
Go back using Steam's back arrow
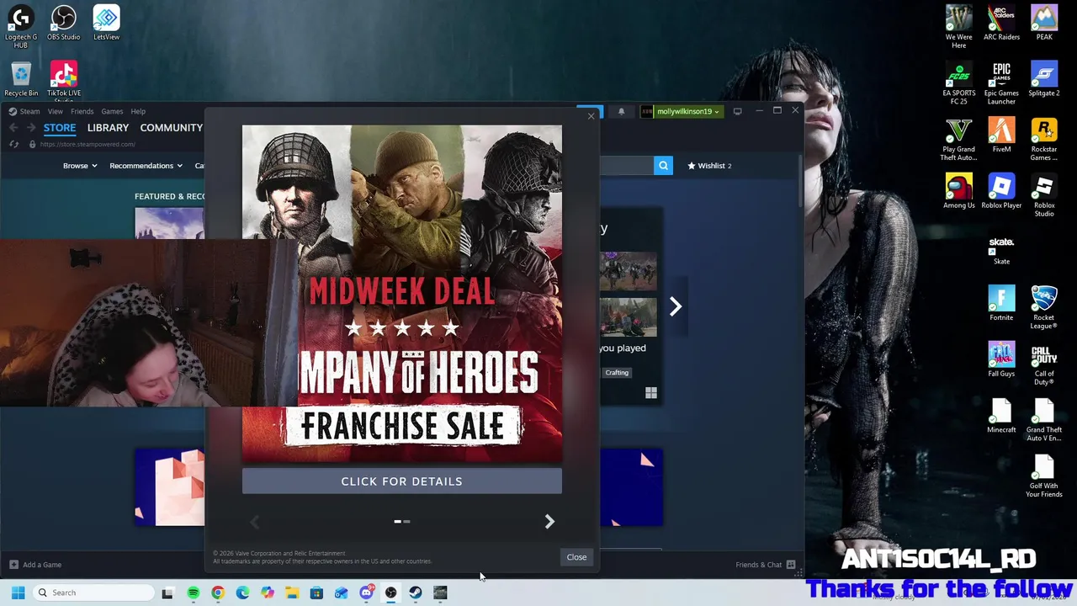coord(13,128)
